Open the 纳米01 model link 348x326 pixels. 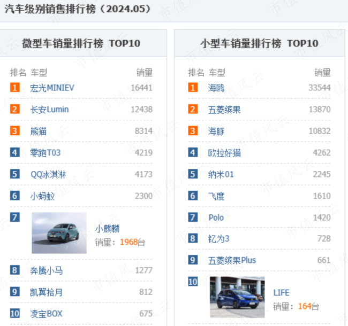pos(221,174)
